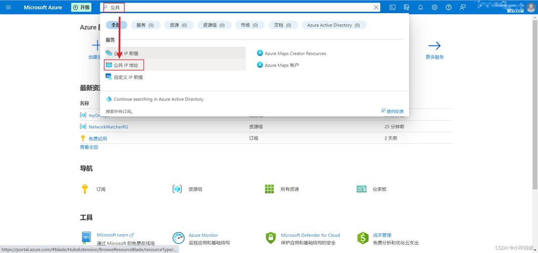The height and width of the screenshot is (253, 538).
Task: Click the Azure Maps Creator Resources icon
Action: [260, 53]
